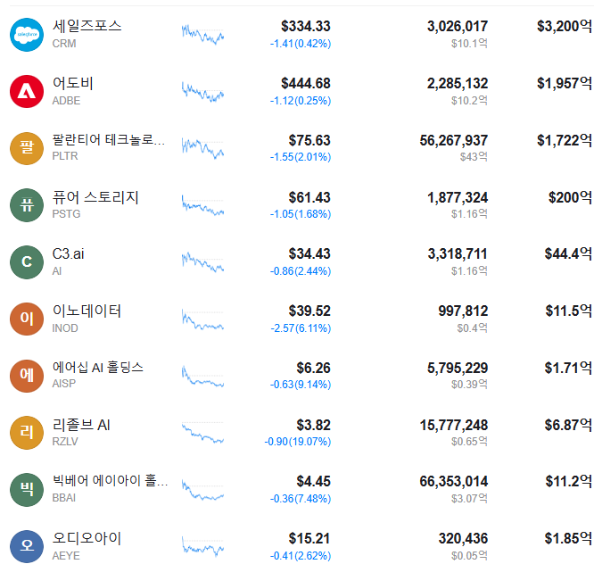
Task: Click the $75.63 price
Action: pyautogui.click(x=309, y=141)
